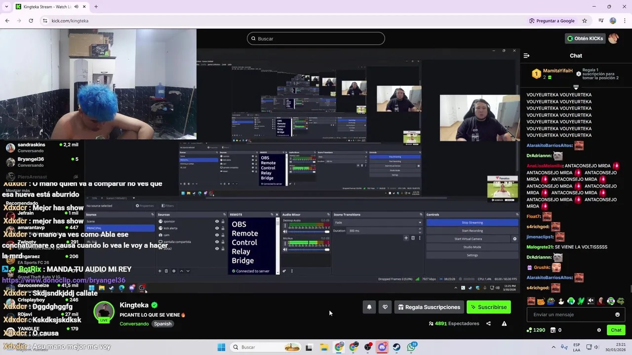The width and height of the screenshot is (632, 355).
Task: Toggle visibility of pantalla compartida source
Action: point(217,242)
